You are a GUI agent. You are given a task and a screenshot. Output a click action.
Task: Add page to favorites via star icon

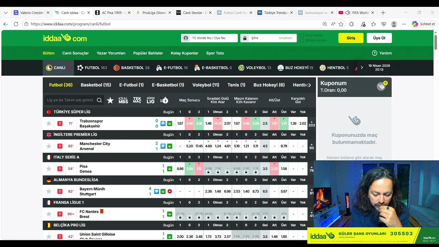coord(341,24)
